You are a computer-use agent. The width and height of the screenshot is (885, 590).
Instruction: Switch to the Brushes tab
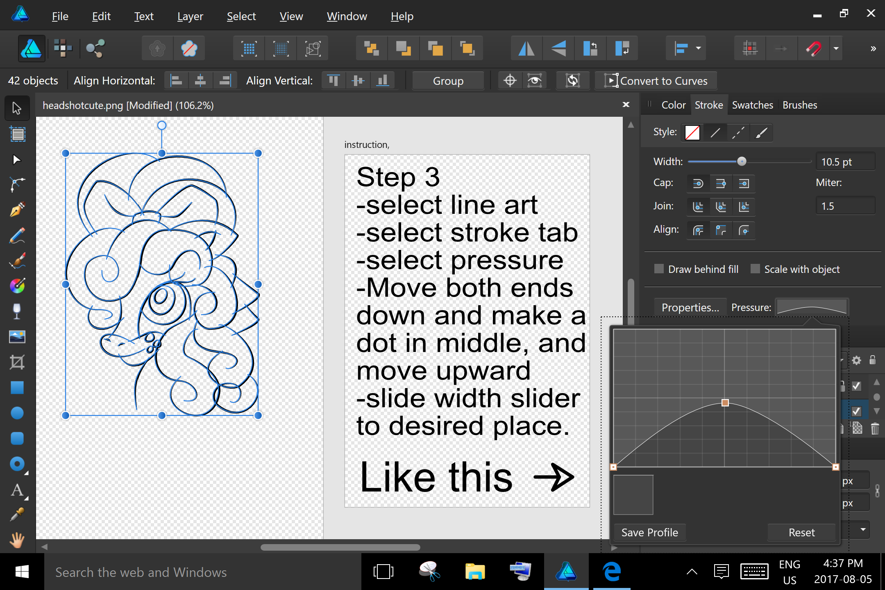click(799, 105)
